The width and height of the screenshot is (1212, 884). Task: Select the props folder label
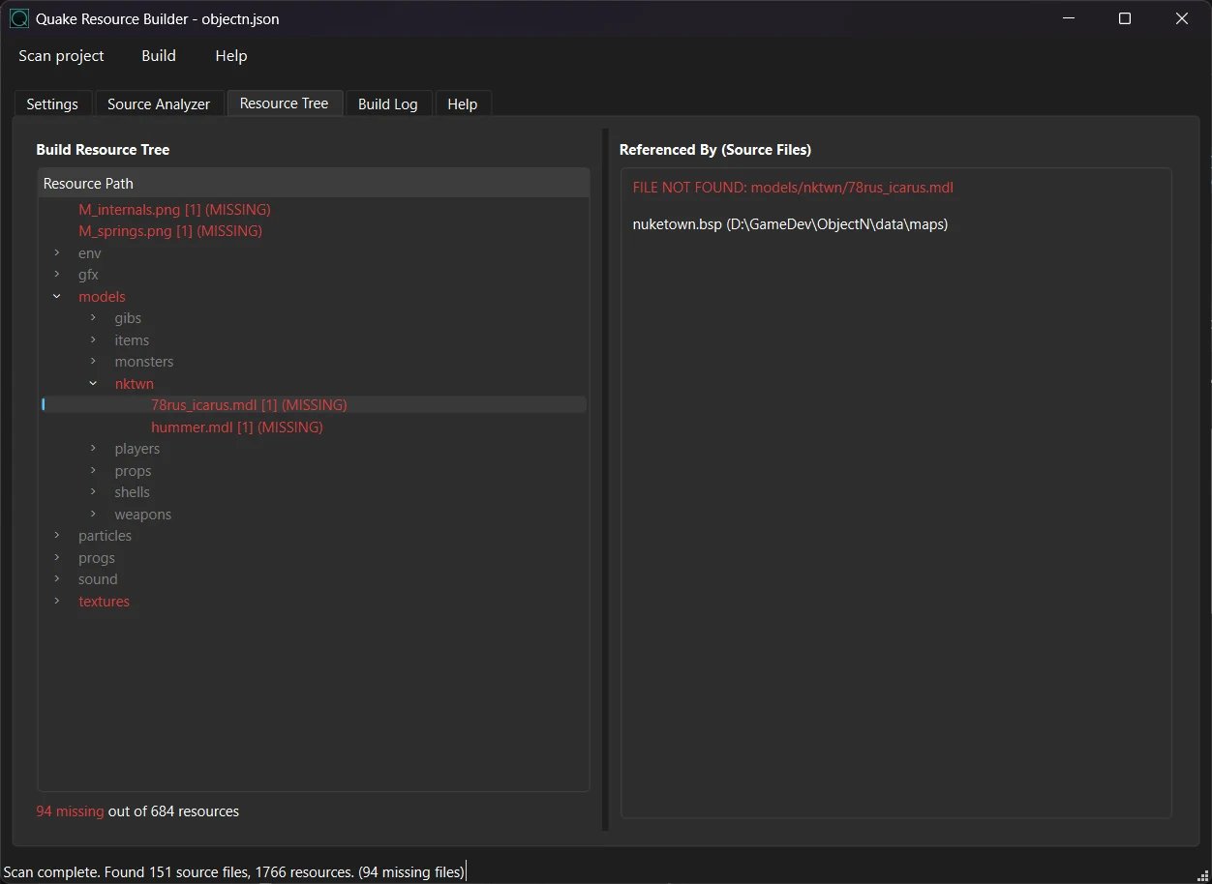coord(133,471)
